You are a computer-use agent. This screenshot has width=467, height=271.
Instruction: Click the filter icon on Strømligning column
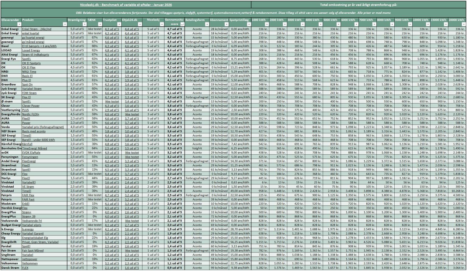(84, 24)
